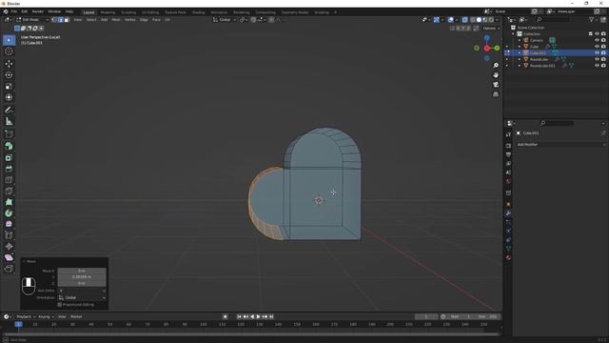The width and height of the screenshot is (609, 343).
Task: Select the Scale tool
Action: click(x=9, y=86)
